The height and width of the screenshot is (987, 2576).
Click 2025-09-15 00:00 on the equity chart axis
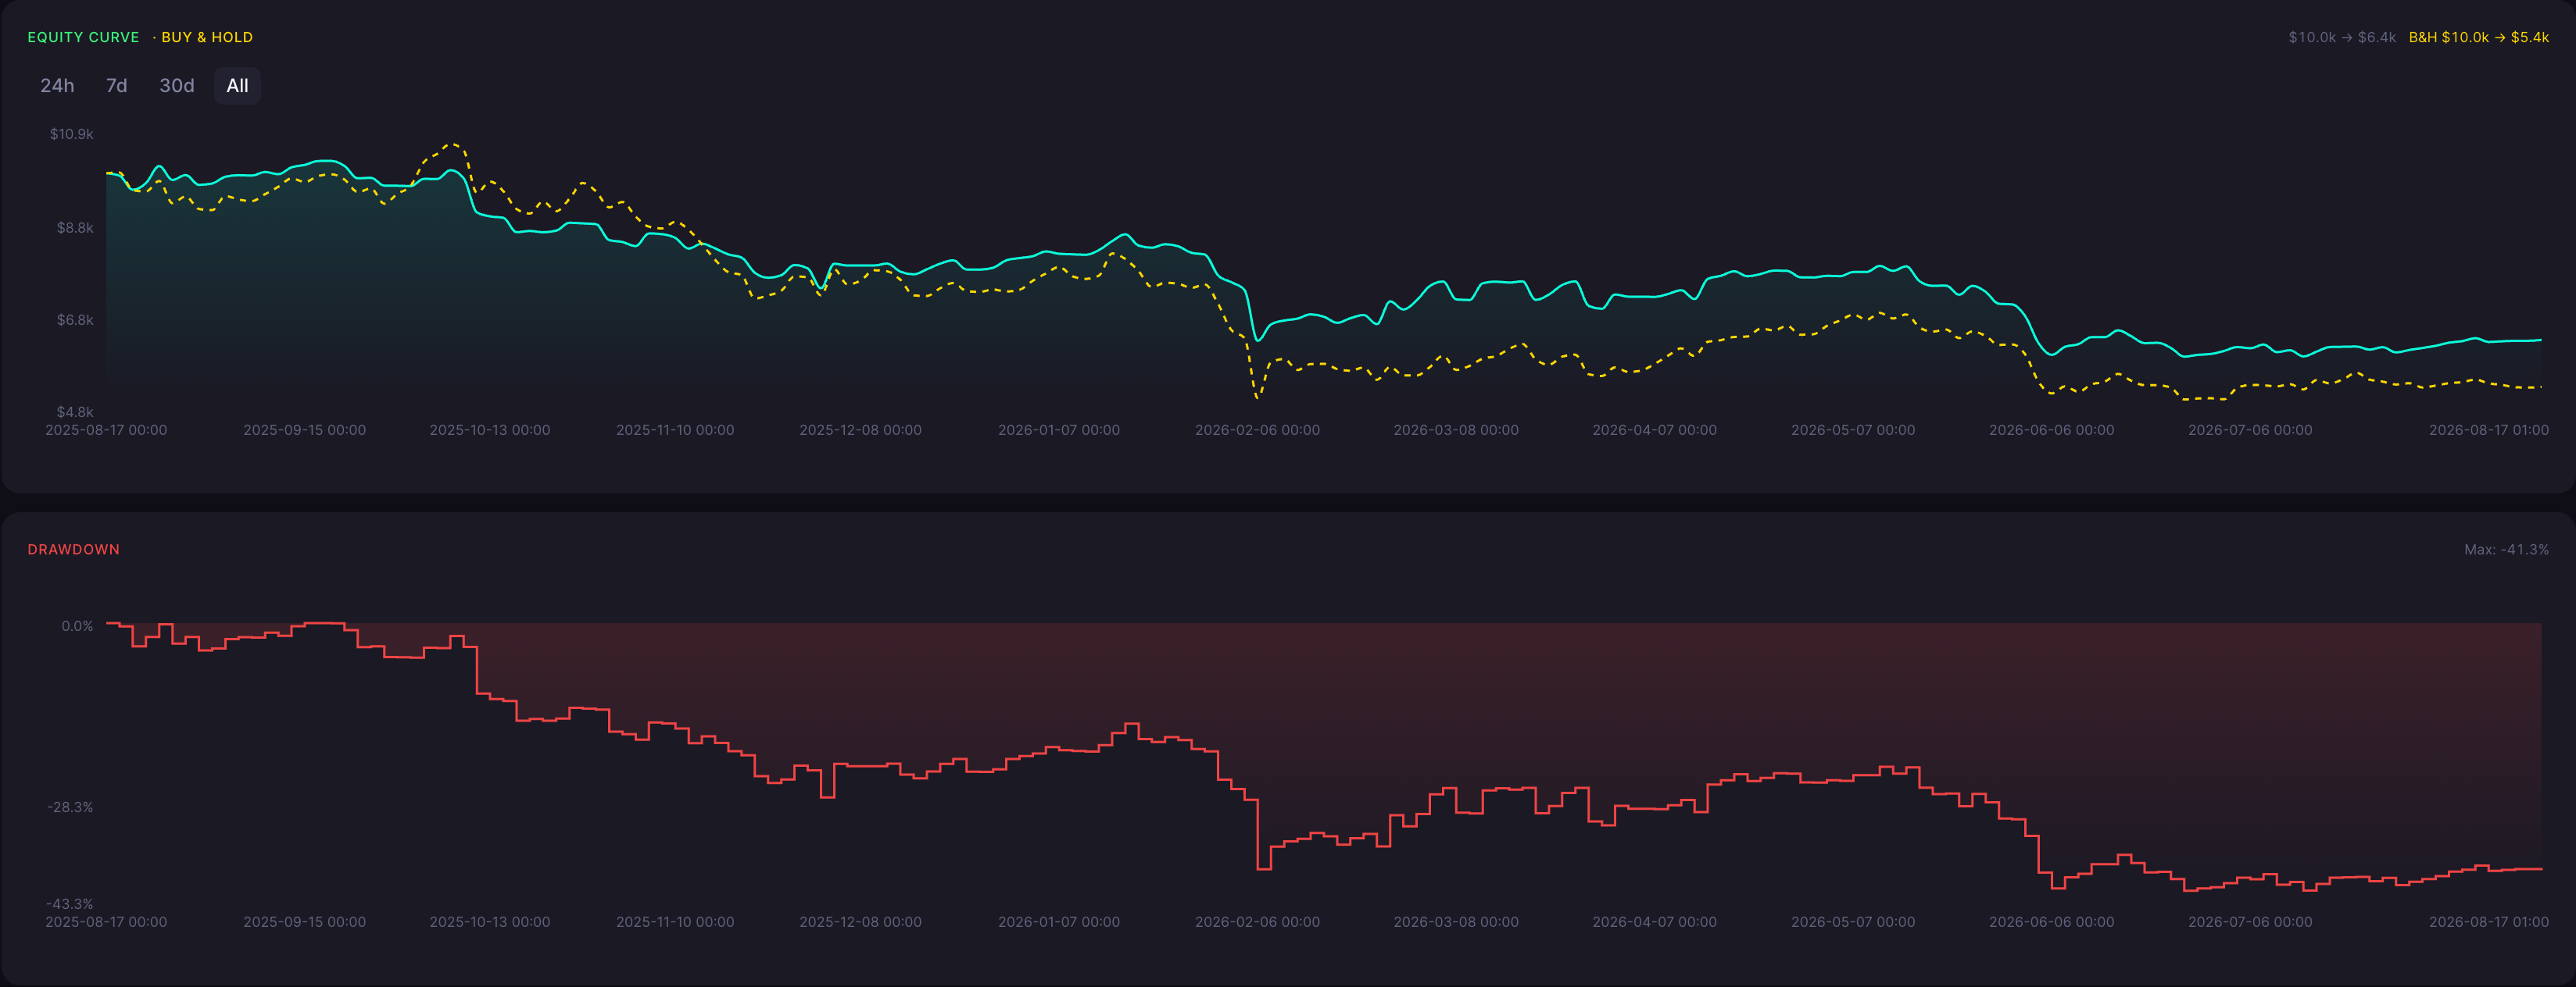tap(305, 430)
